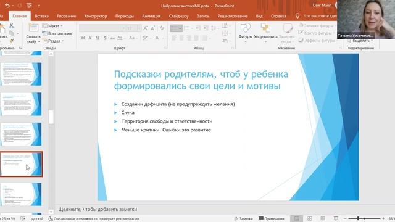The width and height of the screenshot is (395, 222).
Task: Open the Вид ribbon tab
Action: pos(259,16)
